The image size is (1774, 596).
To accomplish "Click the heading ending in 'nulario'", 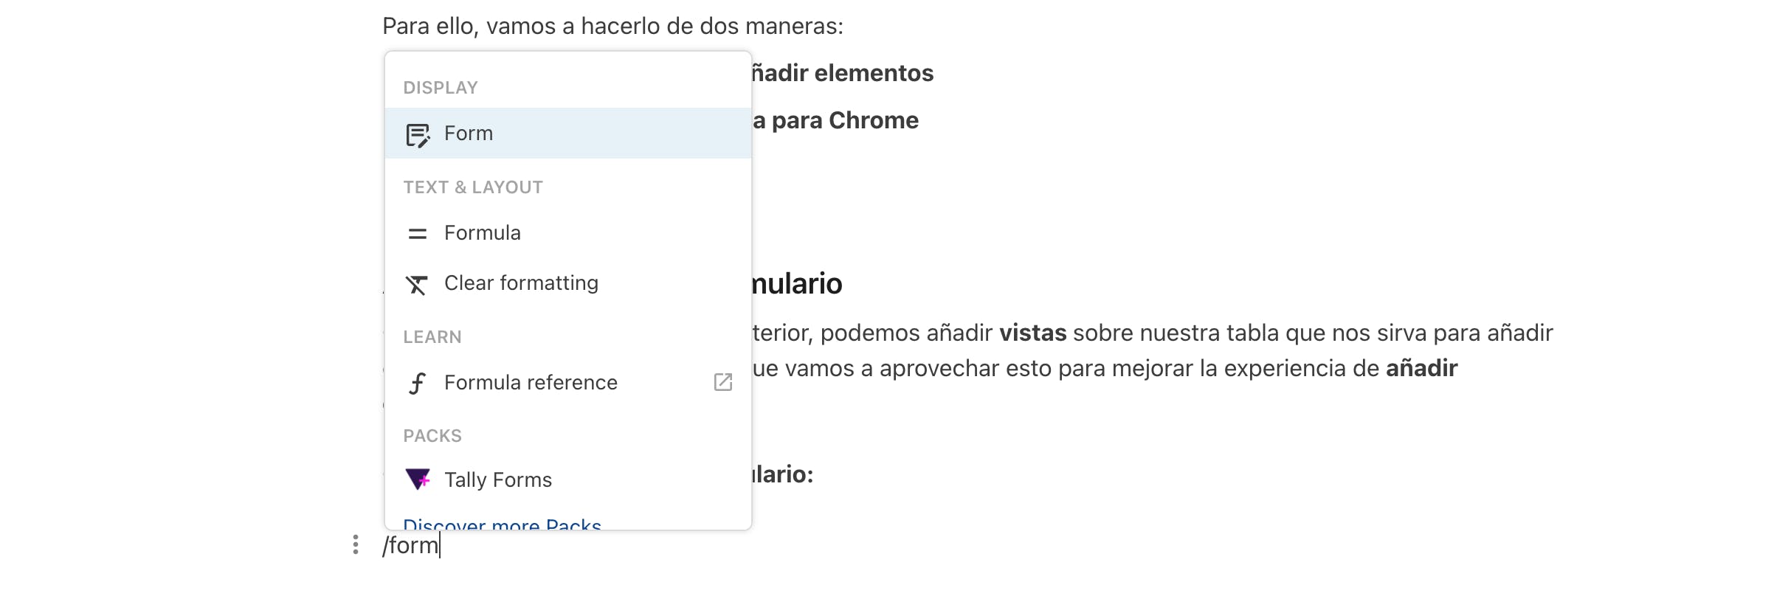I will click(797, 284).
